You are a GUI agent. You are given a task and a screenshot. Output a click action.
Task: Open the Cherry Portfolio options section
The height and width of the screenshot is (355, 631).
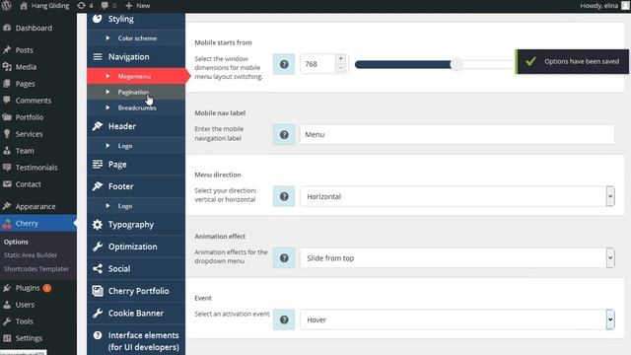pyautogui.click(x=136, y=291)
